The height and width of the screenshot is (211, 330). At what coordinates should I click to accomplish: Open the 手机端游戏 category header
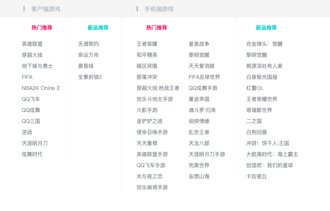coord(159,9)
